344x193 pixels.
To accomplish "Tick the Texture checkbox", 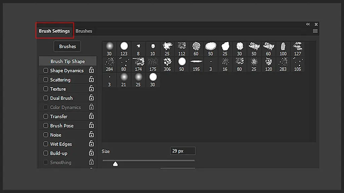I will [x=46, y=89].
